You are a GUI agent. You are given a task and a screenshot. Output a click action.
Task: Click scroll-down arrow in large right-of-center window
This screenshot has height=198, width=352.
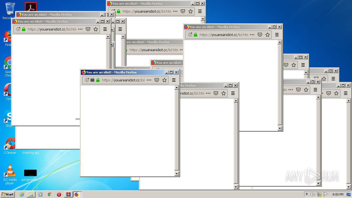[280, 128]
